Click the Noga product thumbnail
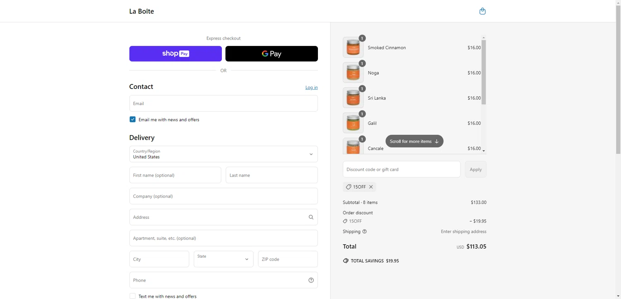This screenshot has width=621, height=299. click(353, 72)
